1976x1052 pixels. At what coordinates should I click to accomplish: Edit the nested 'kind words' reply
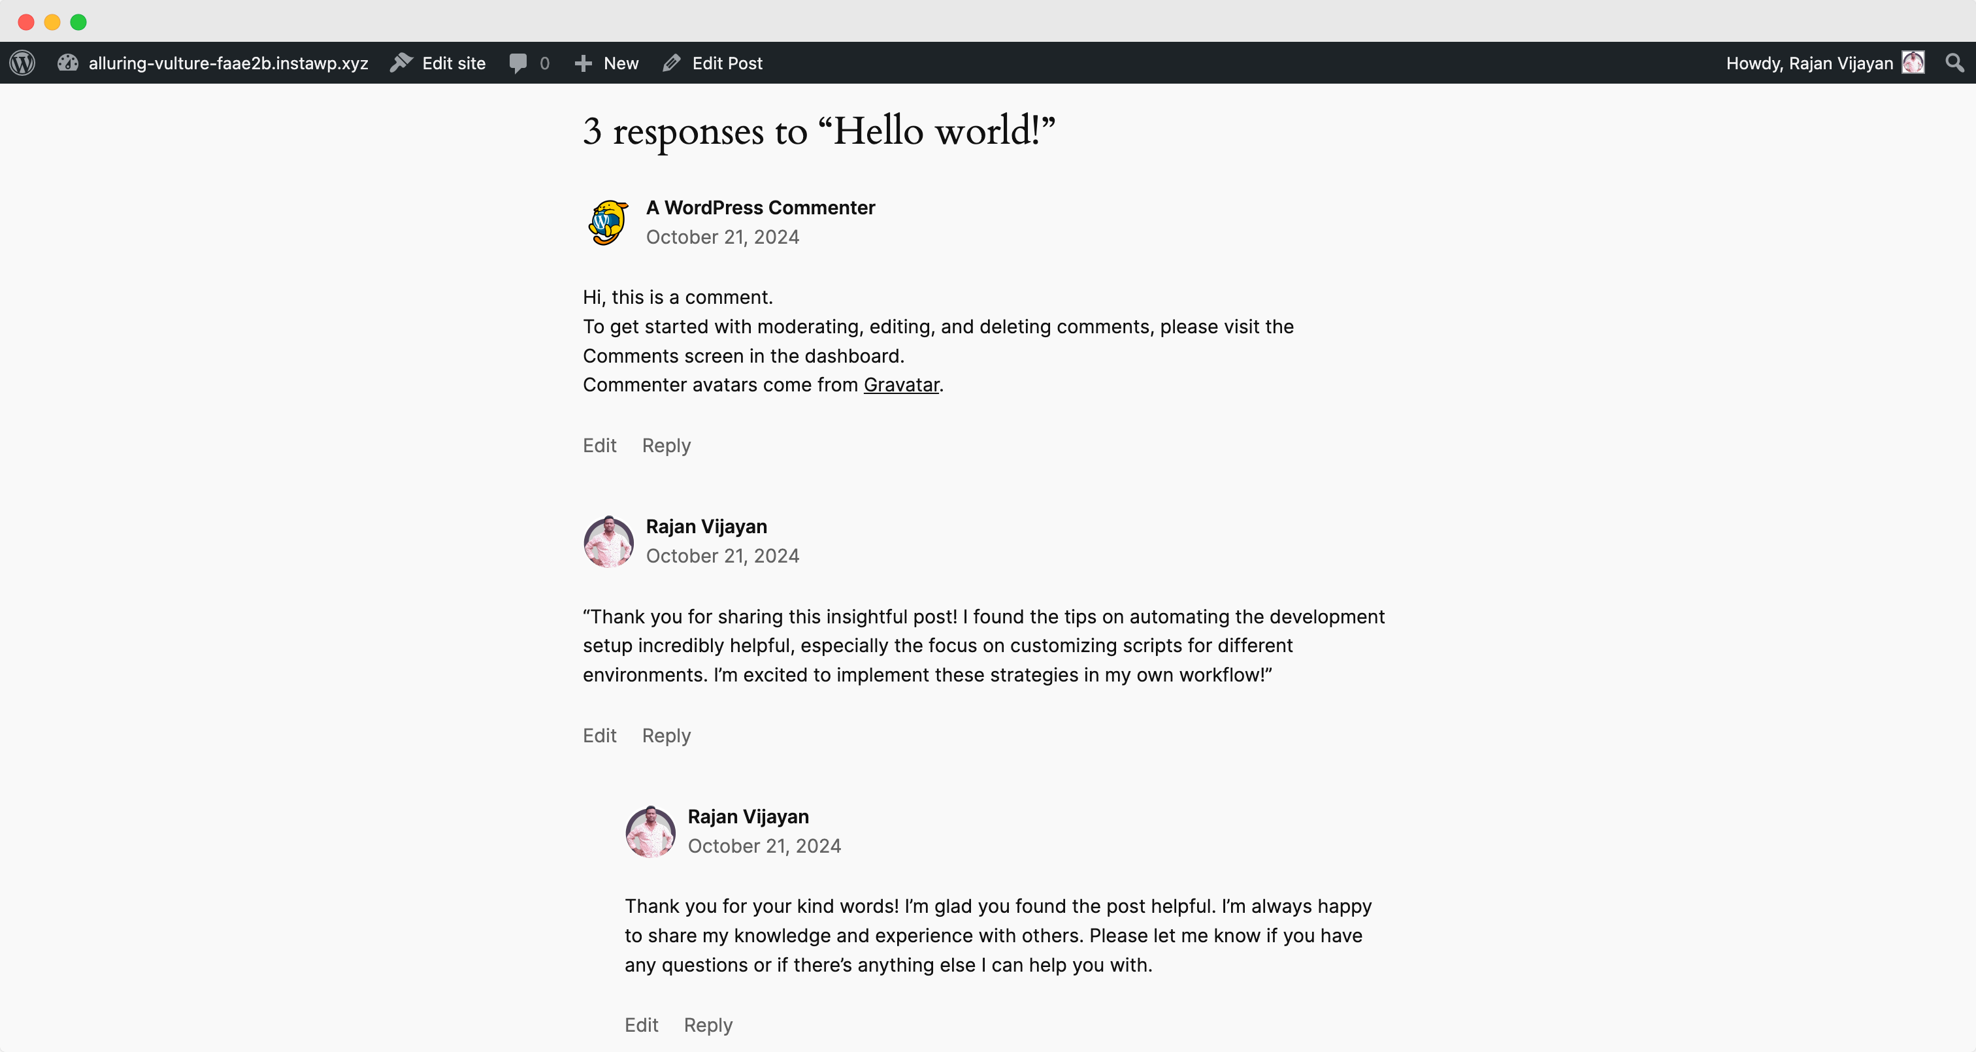(641, 1025)
